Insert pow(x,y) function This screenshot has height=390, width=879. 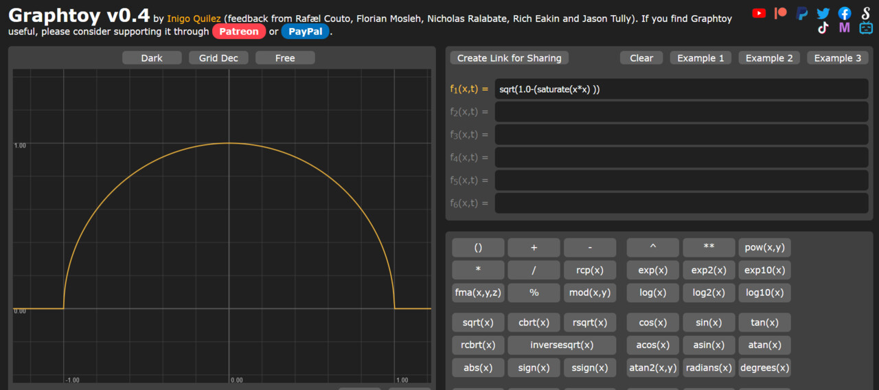click(765, 247)
